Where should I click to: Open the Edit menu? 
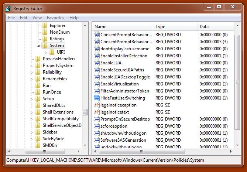(24, 18)
